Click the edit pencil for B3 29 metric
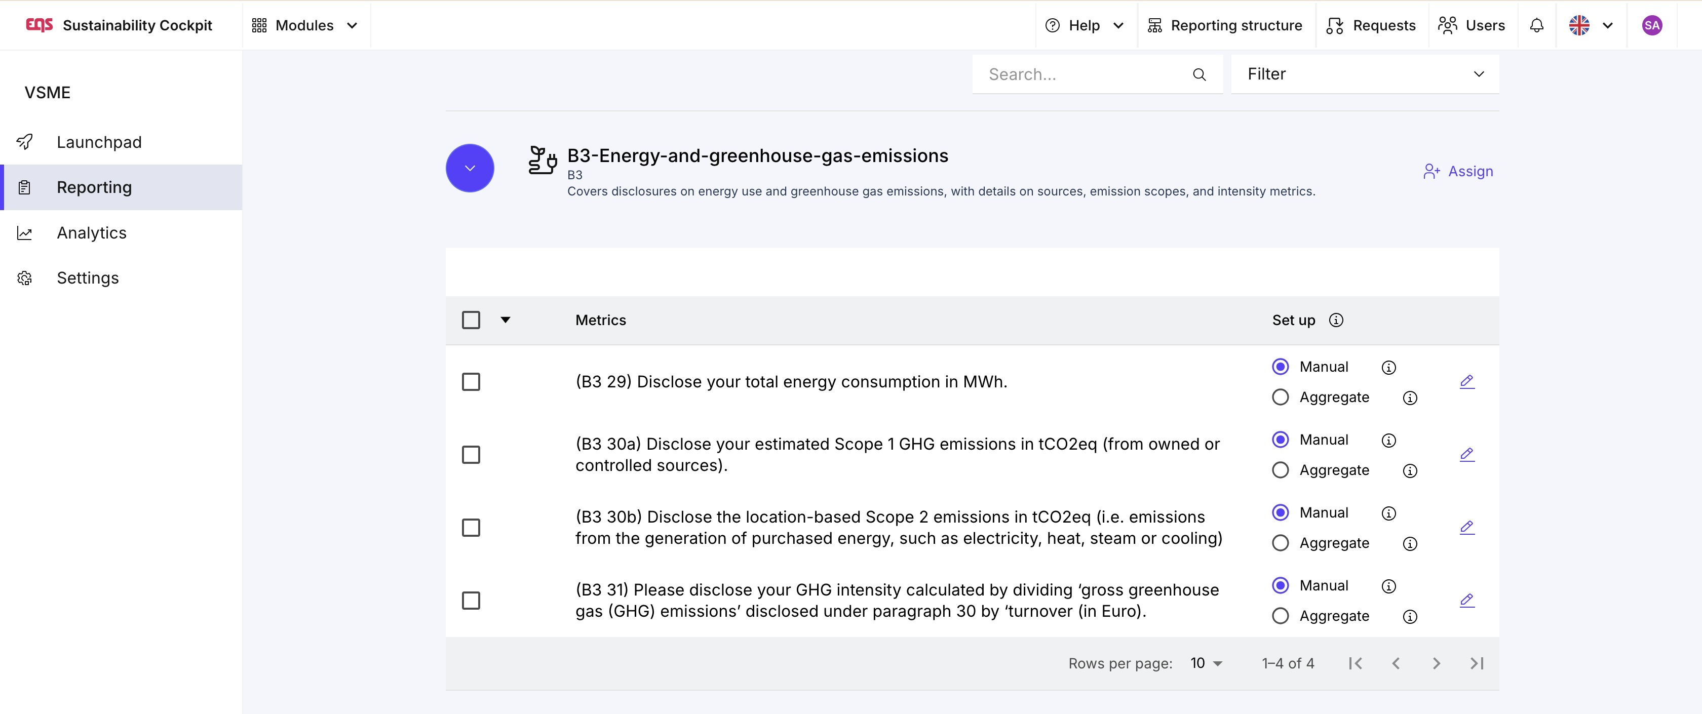Viewport: 1702px width, 714px height. click(x=1467, y=382)
